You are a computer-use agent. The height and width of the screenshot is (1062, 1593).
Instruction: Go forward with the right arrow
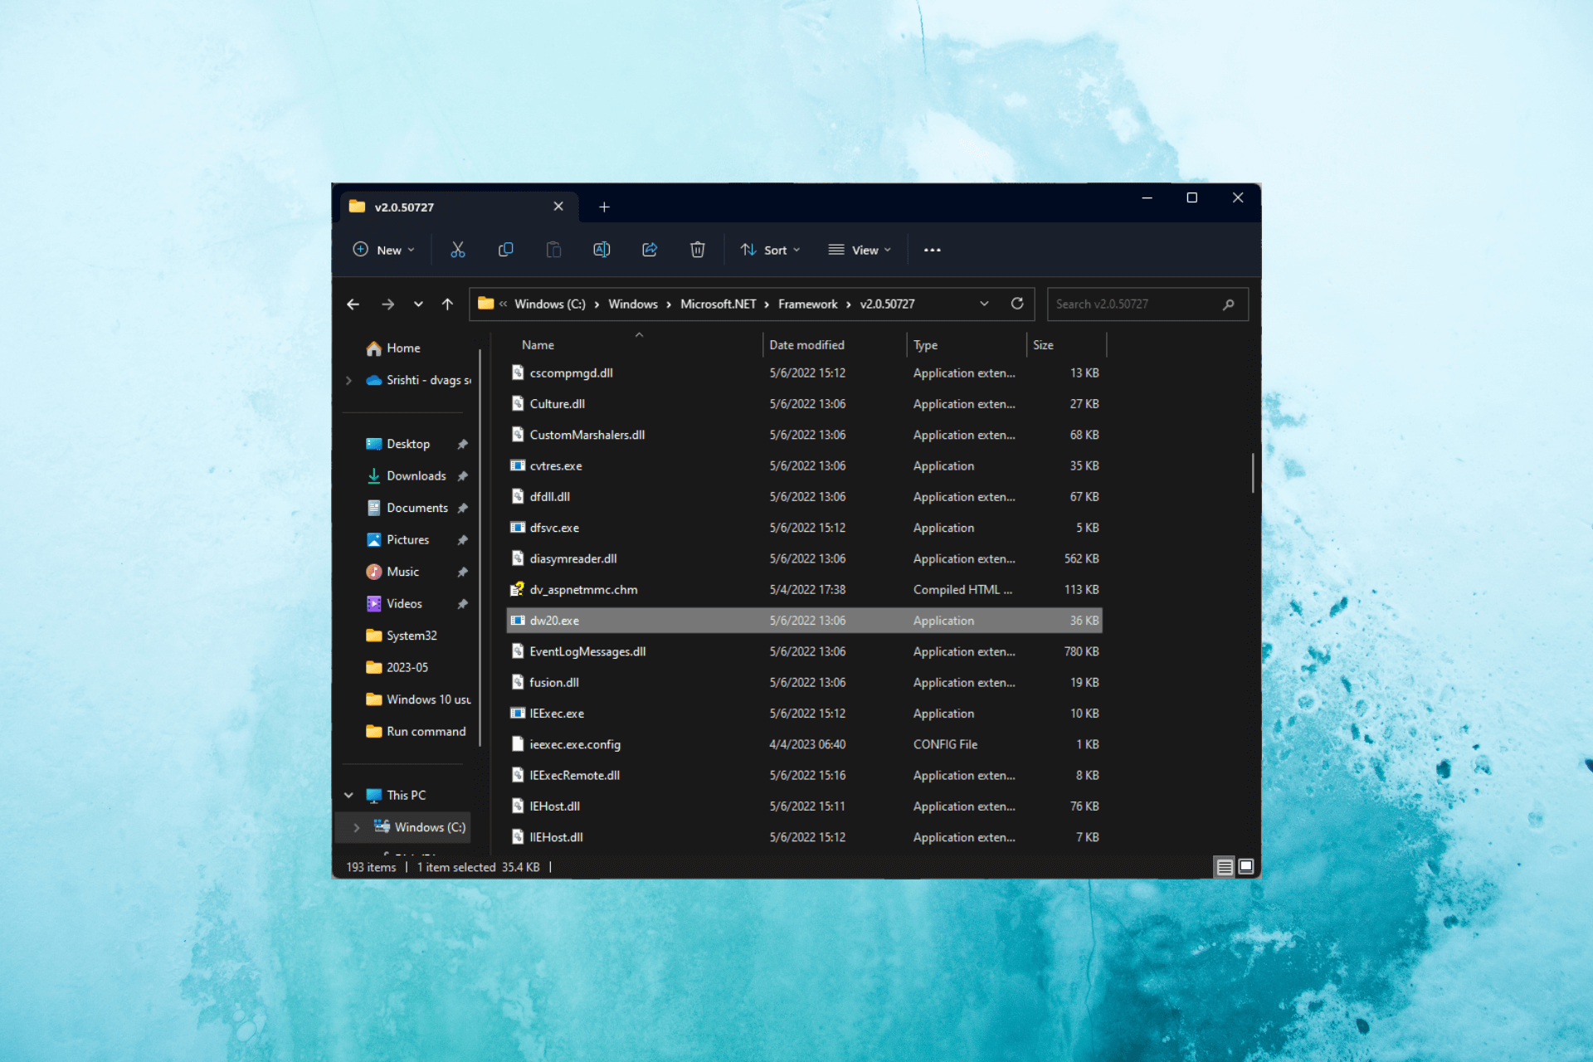[387, 304]
